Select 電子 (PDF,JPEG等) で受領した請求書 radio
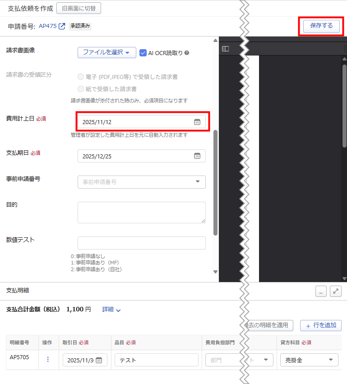The image size is (347, 384). pyautogui.click(x=81, y=77)
